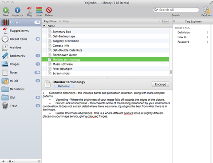Open the Label color dropdown

[39, 10]
